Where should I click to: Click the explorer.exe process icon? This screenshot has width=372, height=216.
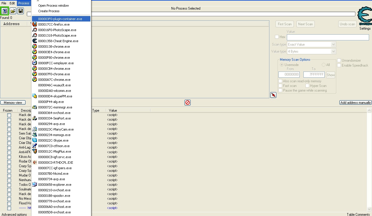pyautogui.click(x=35, y=185)
